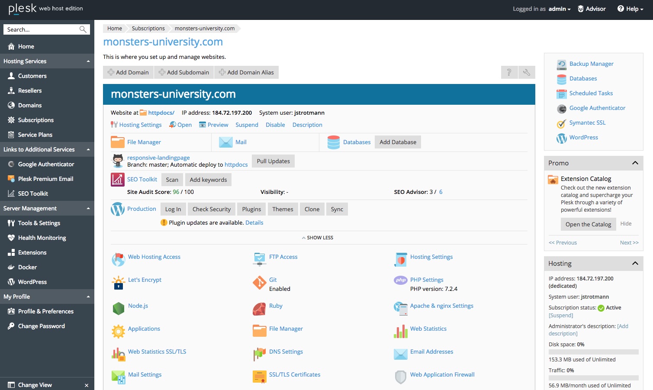The image size is (653, 390).
Task: Click the wrench icon in toolbar
Action: point(527,72)
